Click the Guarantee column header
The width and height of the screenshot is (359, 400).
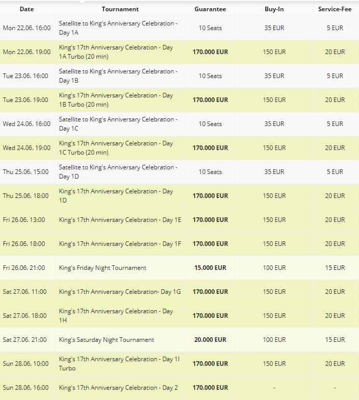tap(210, 9)
